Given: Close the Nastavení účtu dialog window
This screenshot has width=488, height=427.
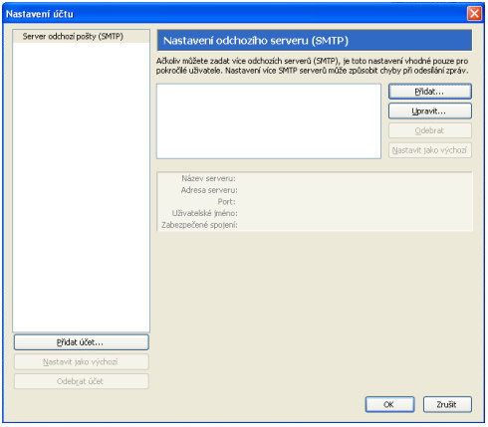Looking at the screenshot, I should 474,14.
